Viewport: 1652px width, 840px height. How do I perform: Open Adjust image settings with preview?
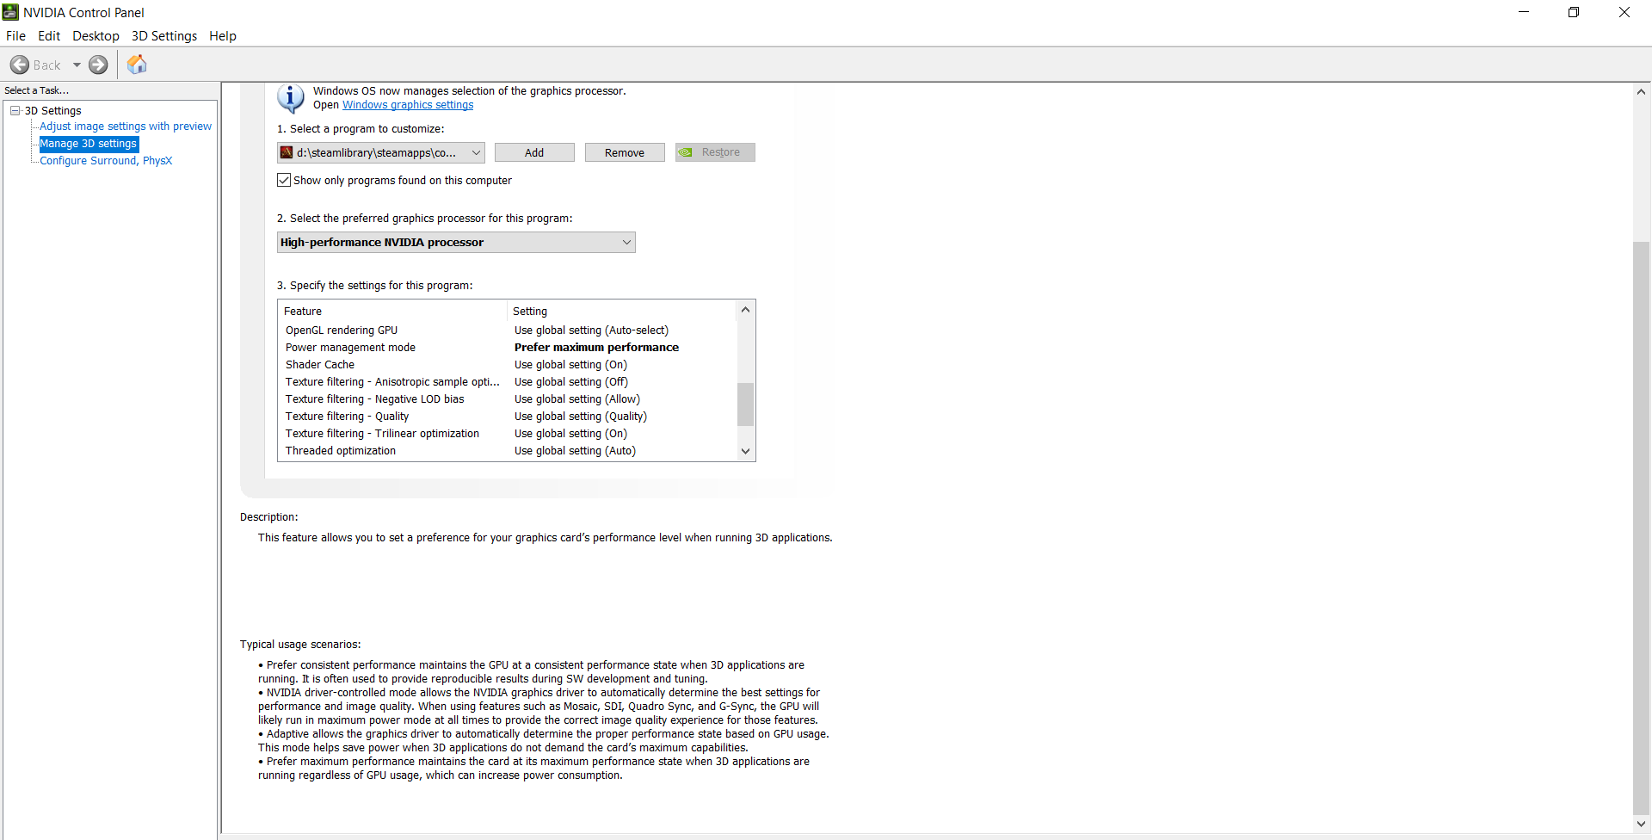(x=126, y=127)
